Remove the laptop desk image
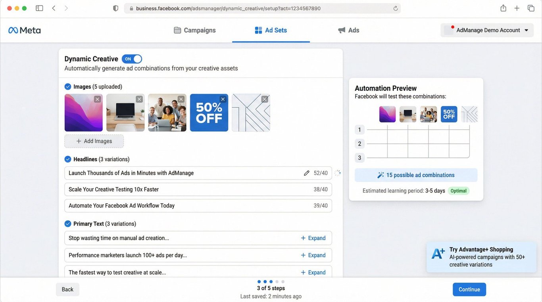This screenshot has width=542, height=302. [x=139, y=99]
